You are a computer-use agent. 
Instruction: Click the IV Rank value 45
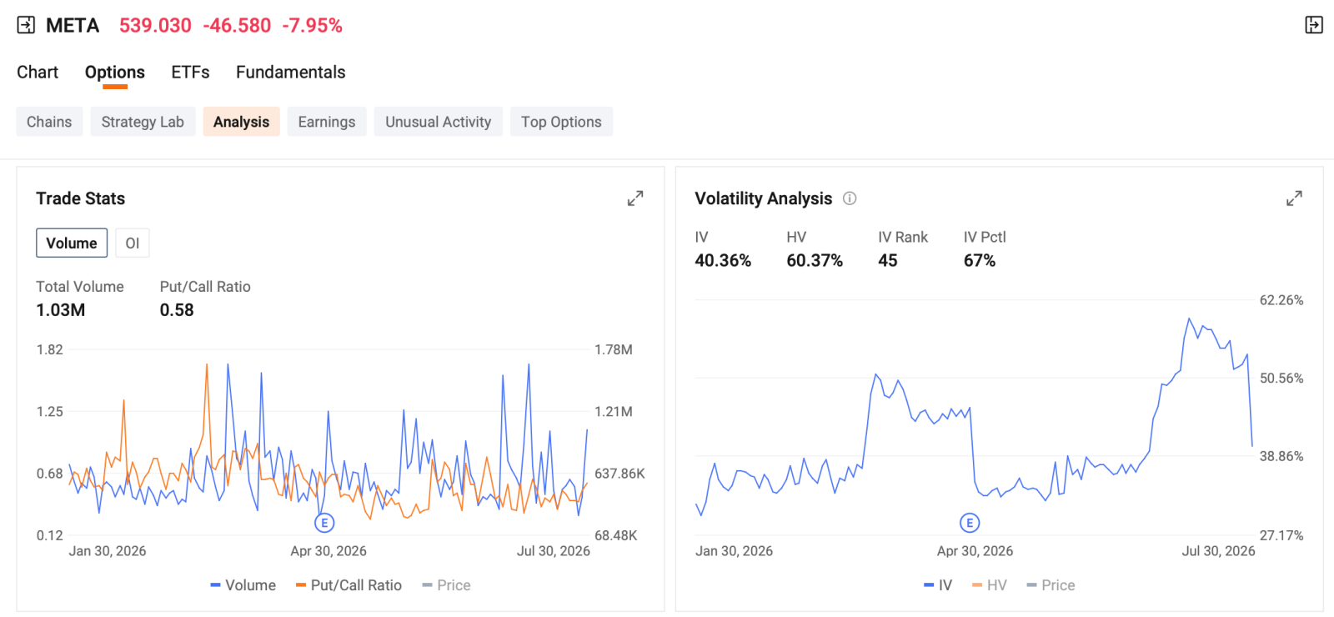pyautogui.click(x=888, y=261)
